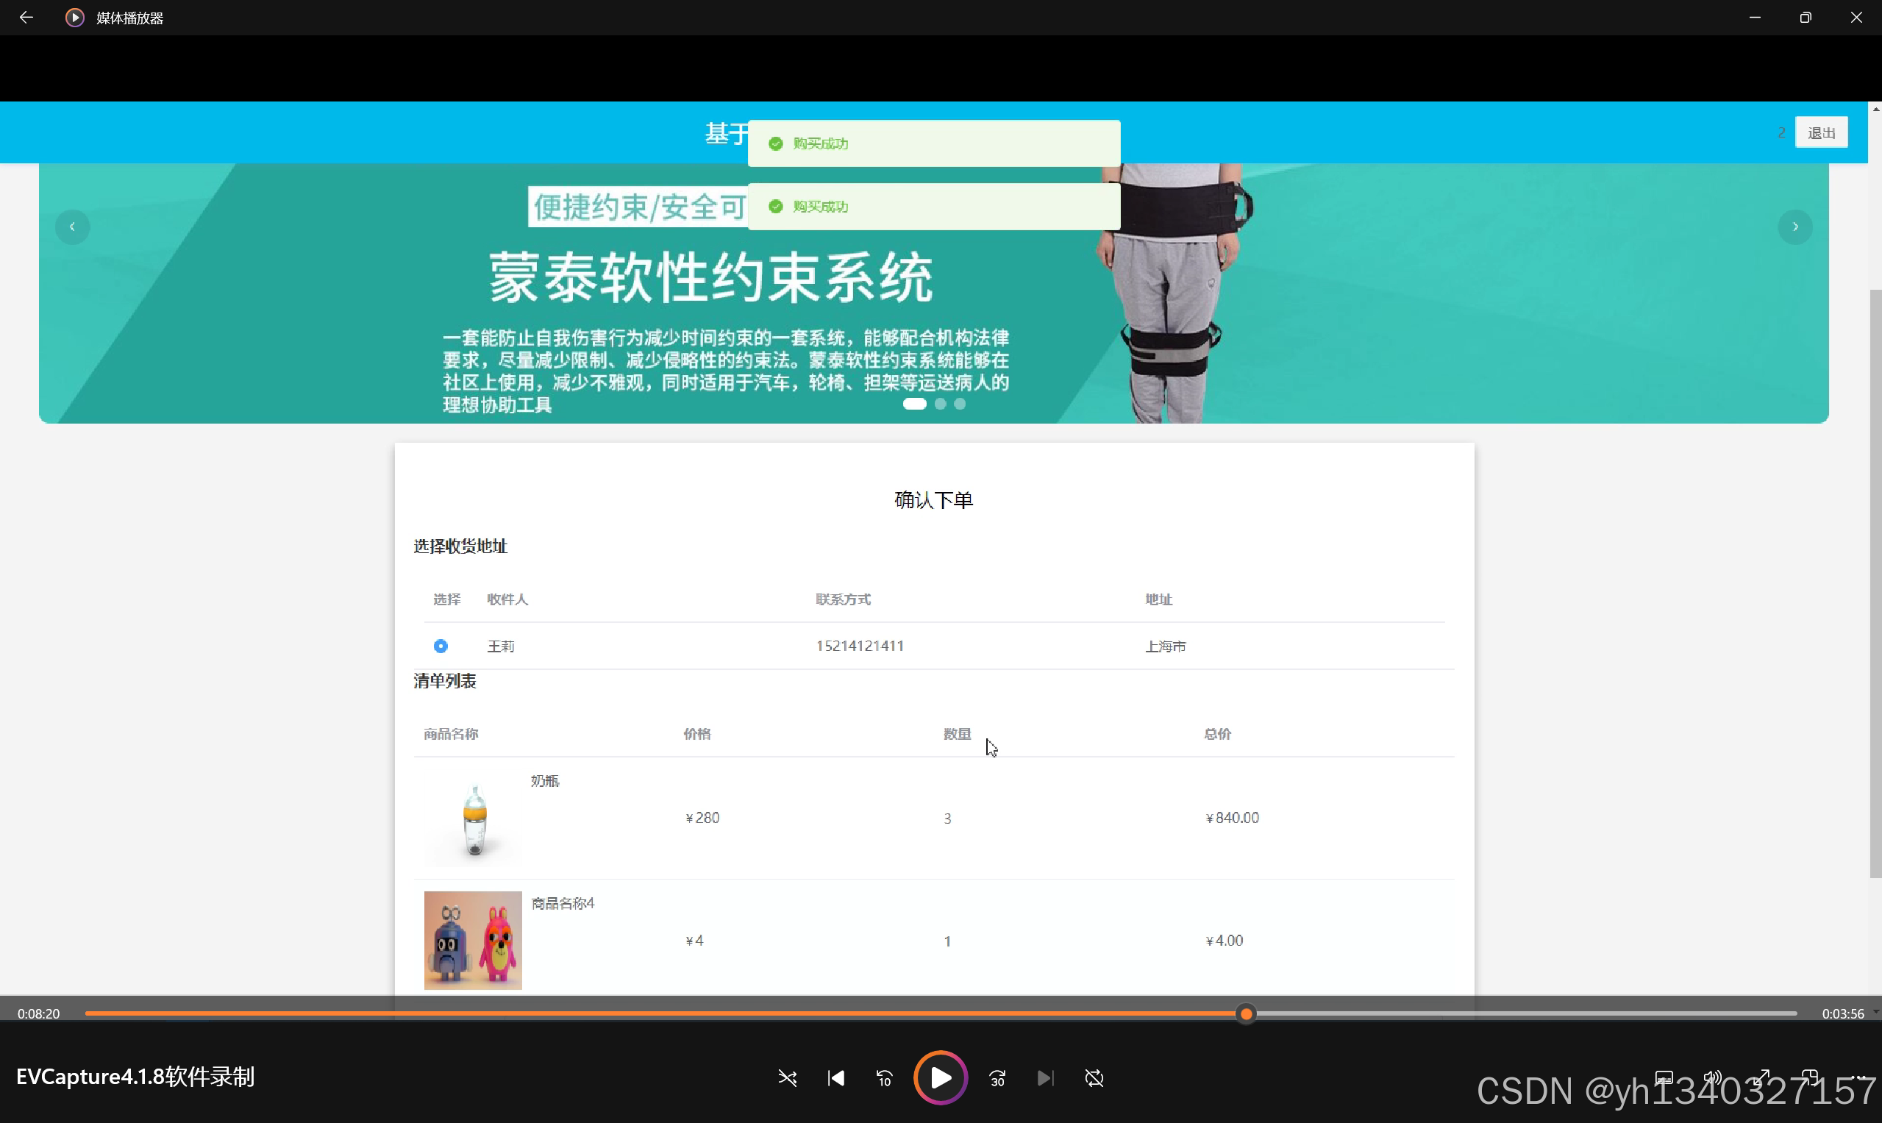The height and width of the screenshot is (1123, 1882).
Task: Open picture-in-picture mode
Action: [x=1811, y=1078]
